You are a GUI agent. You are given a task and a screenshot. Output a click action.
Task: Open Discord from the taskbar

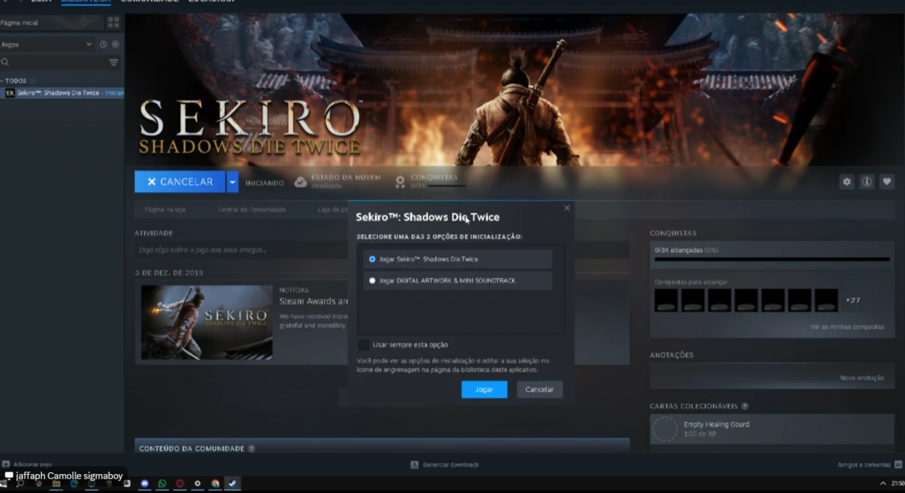point(145,483)
